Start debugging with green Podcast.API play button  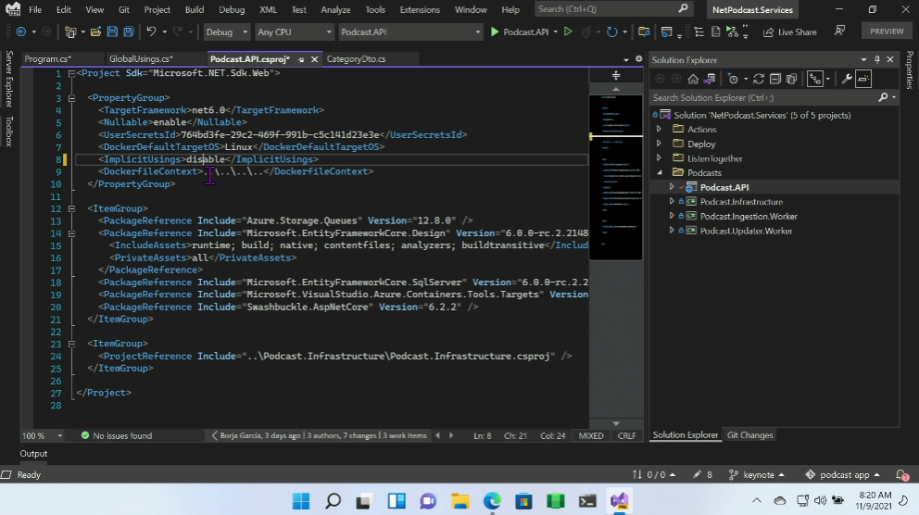(x=495, y=31)
